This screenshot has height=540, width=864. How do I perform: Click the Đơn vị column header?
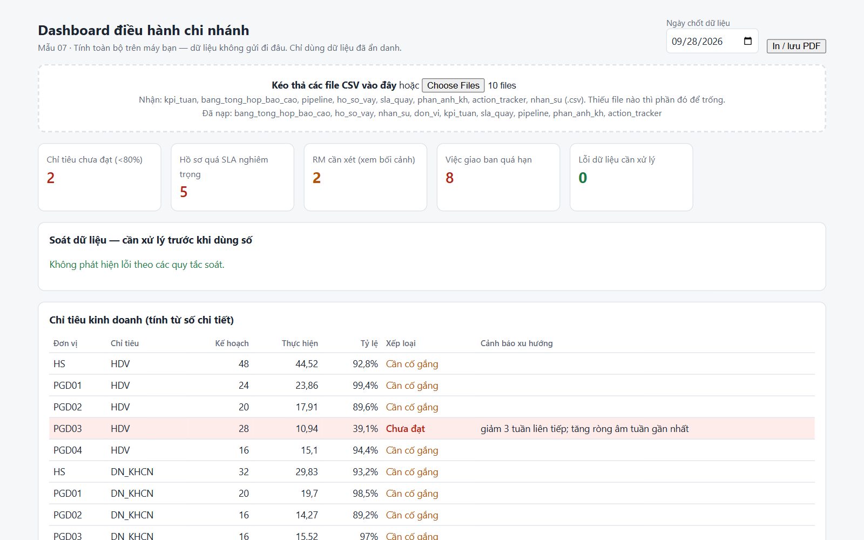(x=65, y=343)
